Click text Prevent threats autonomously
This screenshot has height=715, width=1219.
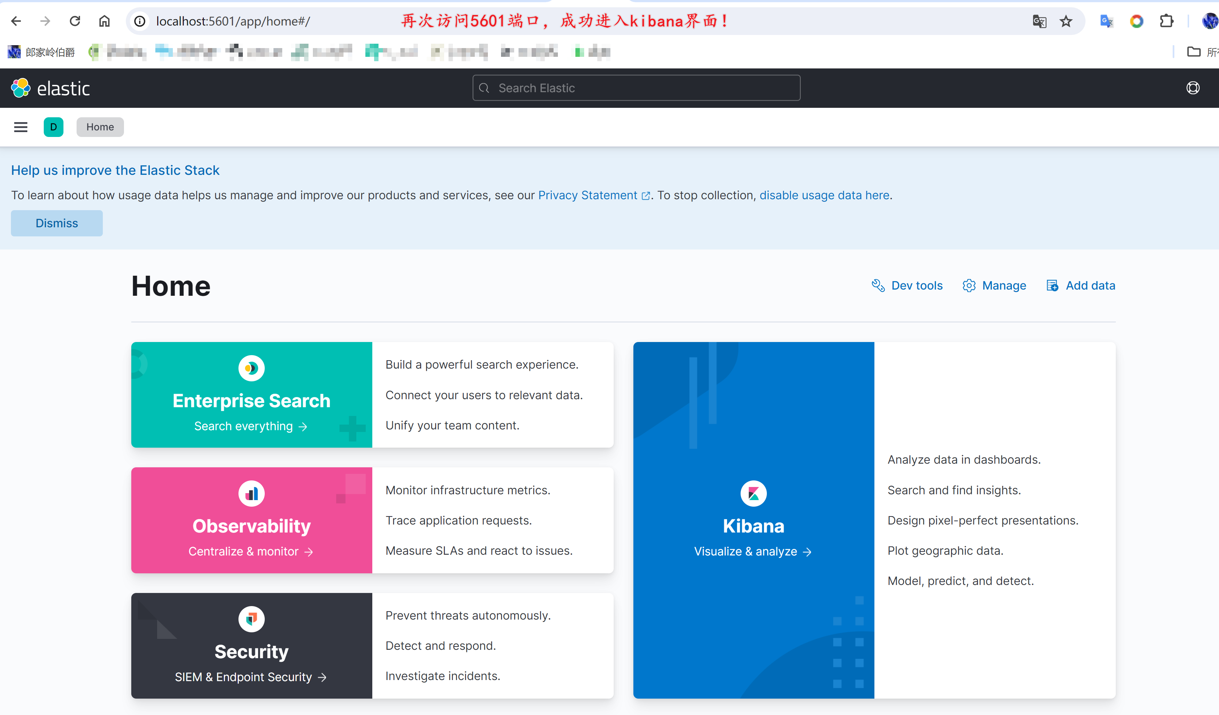(x=468, y=616)
